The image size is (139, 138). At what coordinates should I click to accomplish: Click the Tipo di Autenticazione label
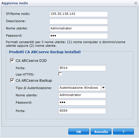click(x=34, y=88)
